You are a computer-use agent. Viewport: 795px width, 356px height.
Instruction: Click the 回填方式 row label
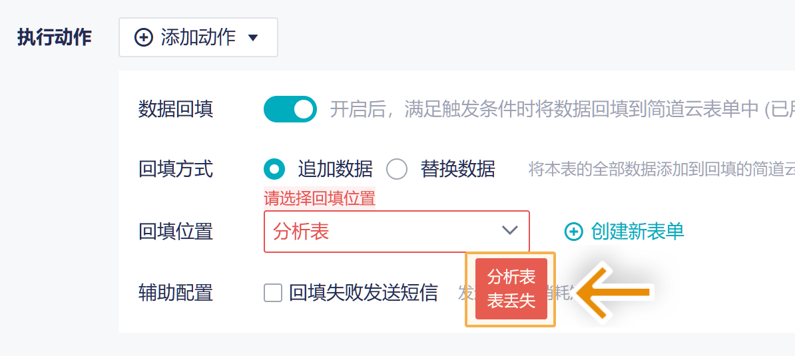176,169
